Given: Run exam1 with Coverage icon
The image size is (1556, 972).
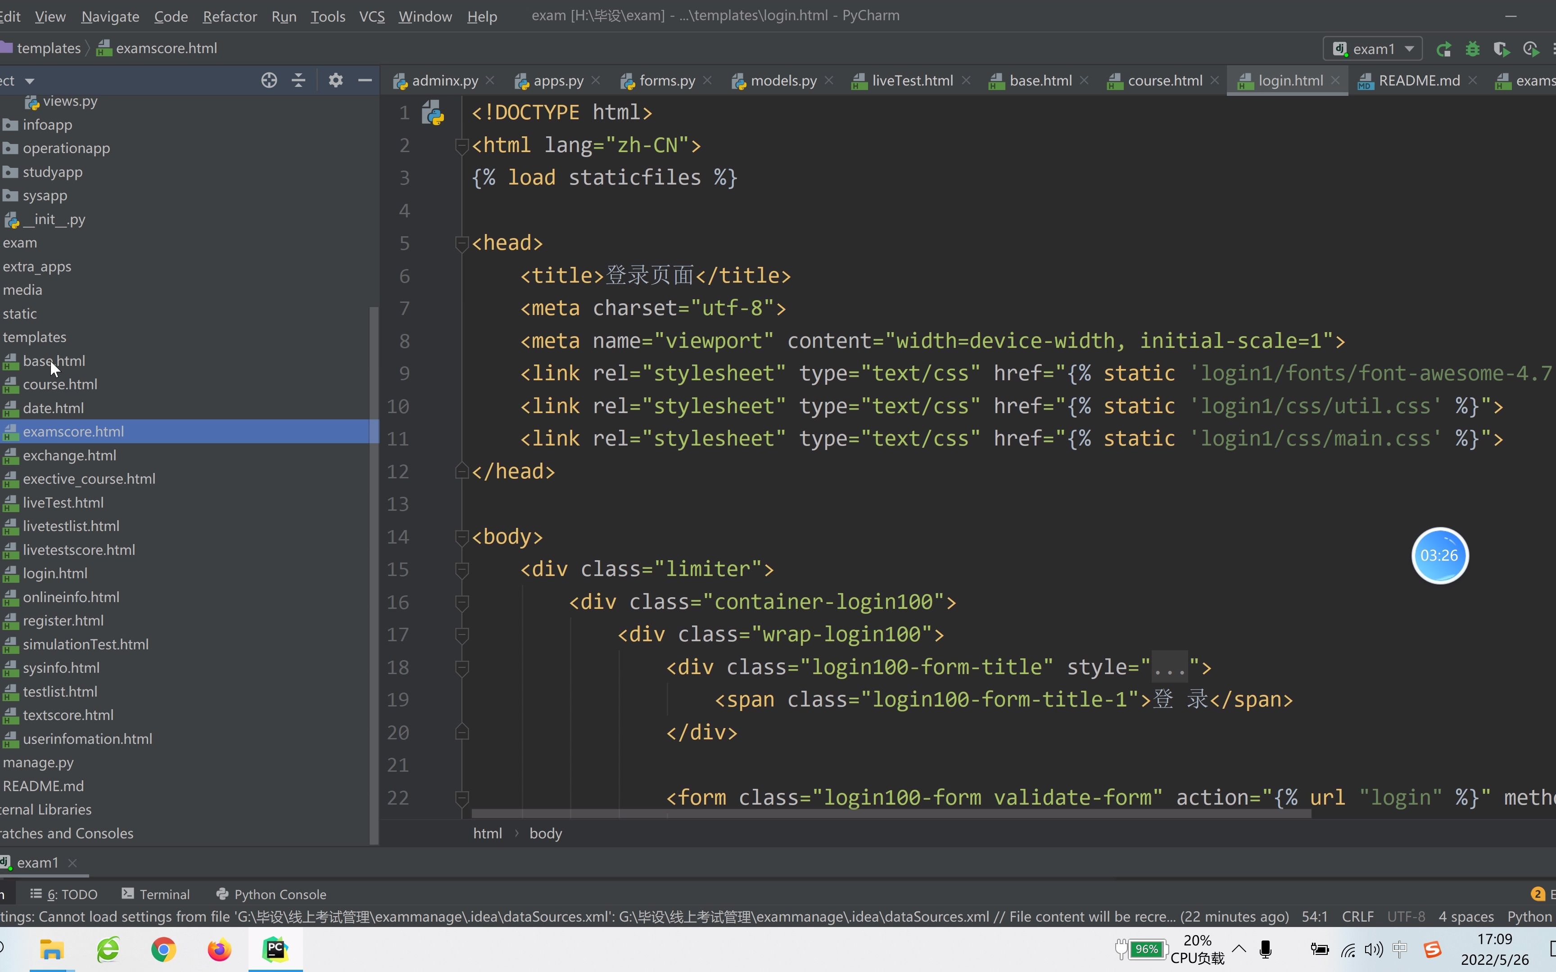Looking at the screenshot, I should point(1502,49).
